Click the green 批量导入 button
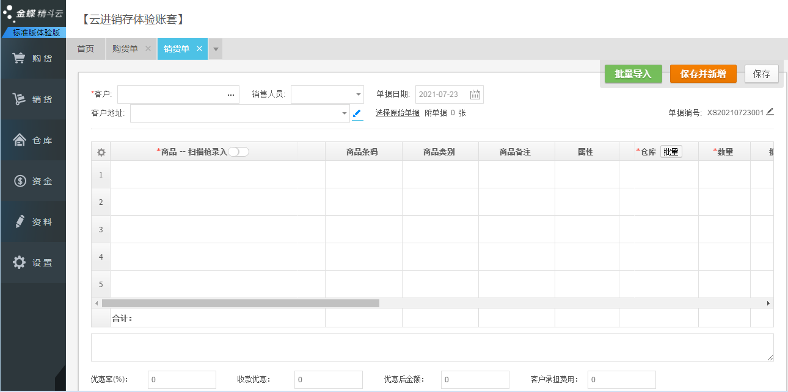Image resolution: width=788 pixels, height=392 pixels. pyautogui.click(x=633, y=74)
